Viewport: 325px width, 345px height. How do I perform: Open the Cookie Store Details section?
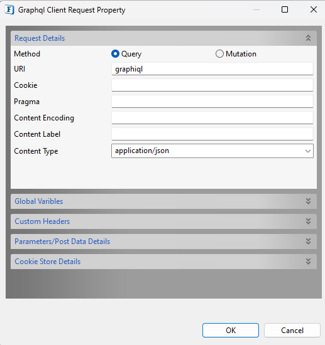click(163, 262)
